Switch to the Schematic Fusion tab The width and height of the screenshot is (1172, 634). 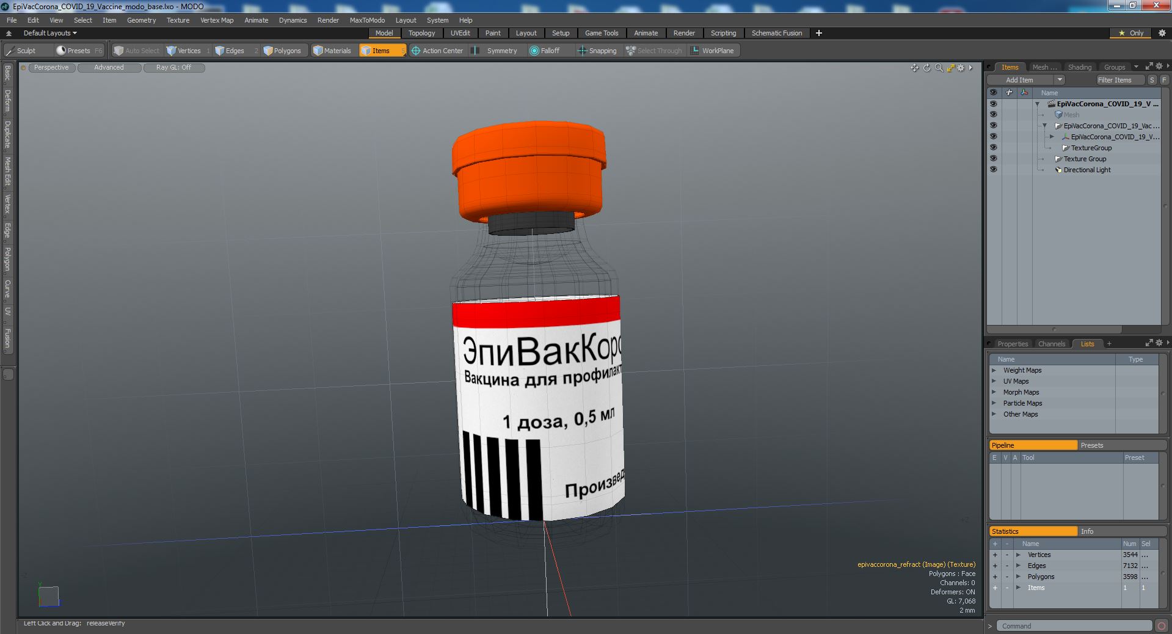(x=777, y=33)
